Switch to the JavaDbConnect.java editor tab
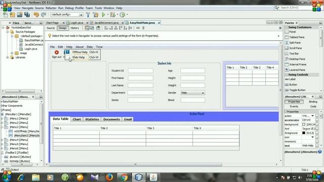324x182 pixels. [x=106, y=23]
